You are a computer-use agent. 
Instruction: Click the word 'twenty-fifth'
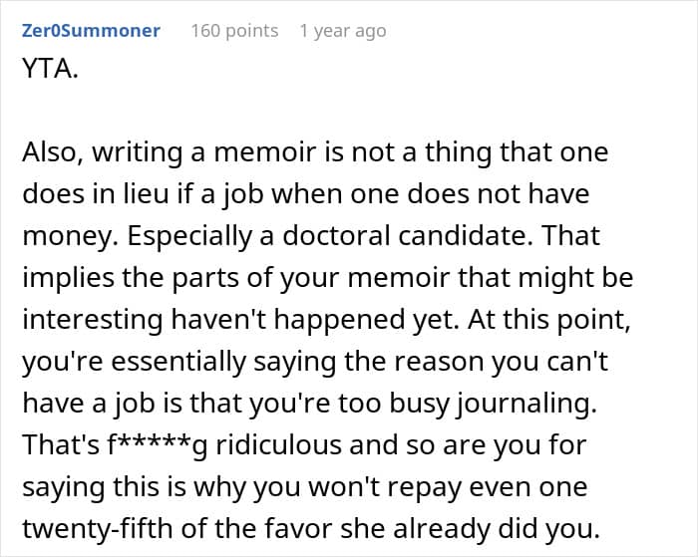tap(97, 529)
